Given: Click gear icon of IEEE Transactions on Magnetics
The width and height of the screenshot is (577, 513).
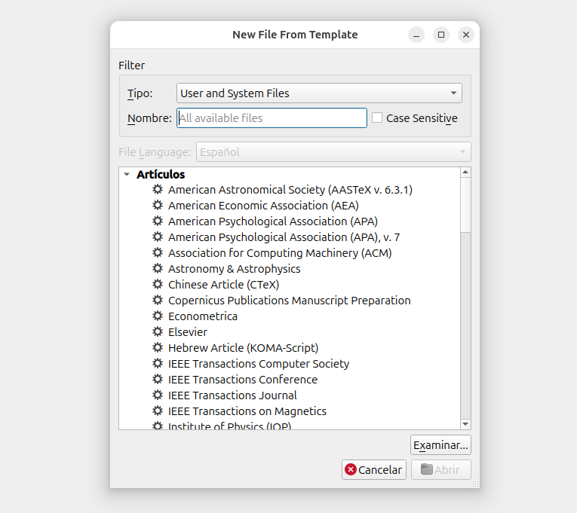Looking at the screenshot, I should pyautogui.click(x=158, y=411).
